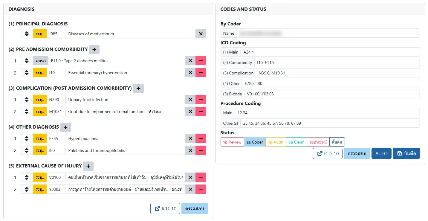Click the sort arrows for Essential hypertension
The width and height of the screenshot is (428, 221).
point(27,73)
